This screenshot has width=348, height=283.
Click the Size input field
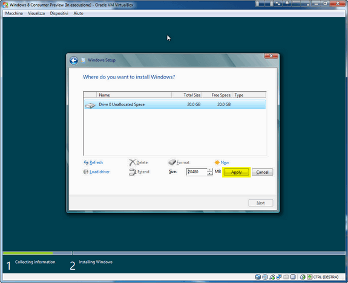197,172
